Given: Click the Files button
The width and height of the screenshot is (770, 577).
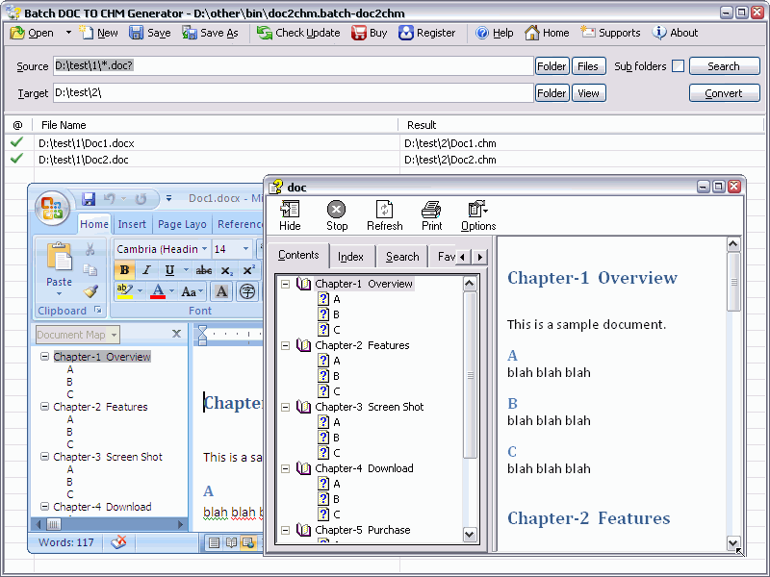Looking at the screenshot, I should [x=588, y=66].
